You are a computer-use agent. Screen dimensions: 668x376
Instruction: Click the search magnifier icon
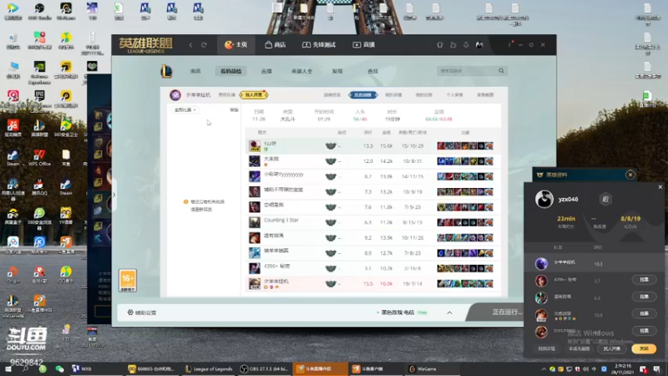point(502,71)
